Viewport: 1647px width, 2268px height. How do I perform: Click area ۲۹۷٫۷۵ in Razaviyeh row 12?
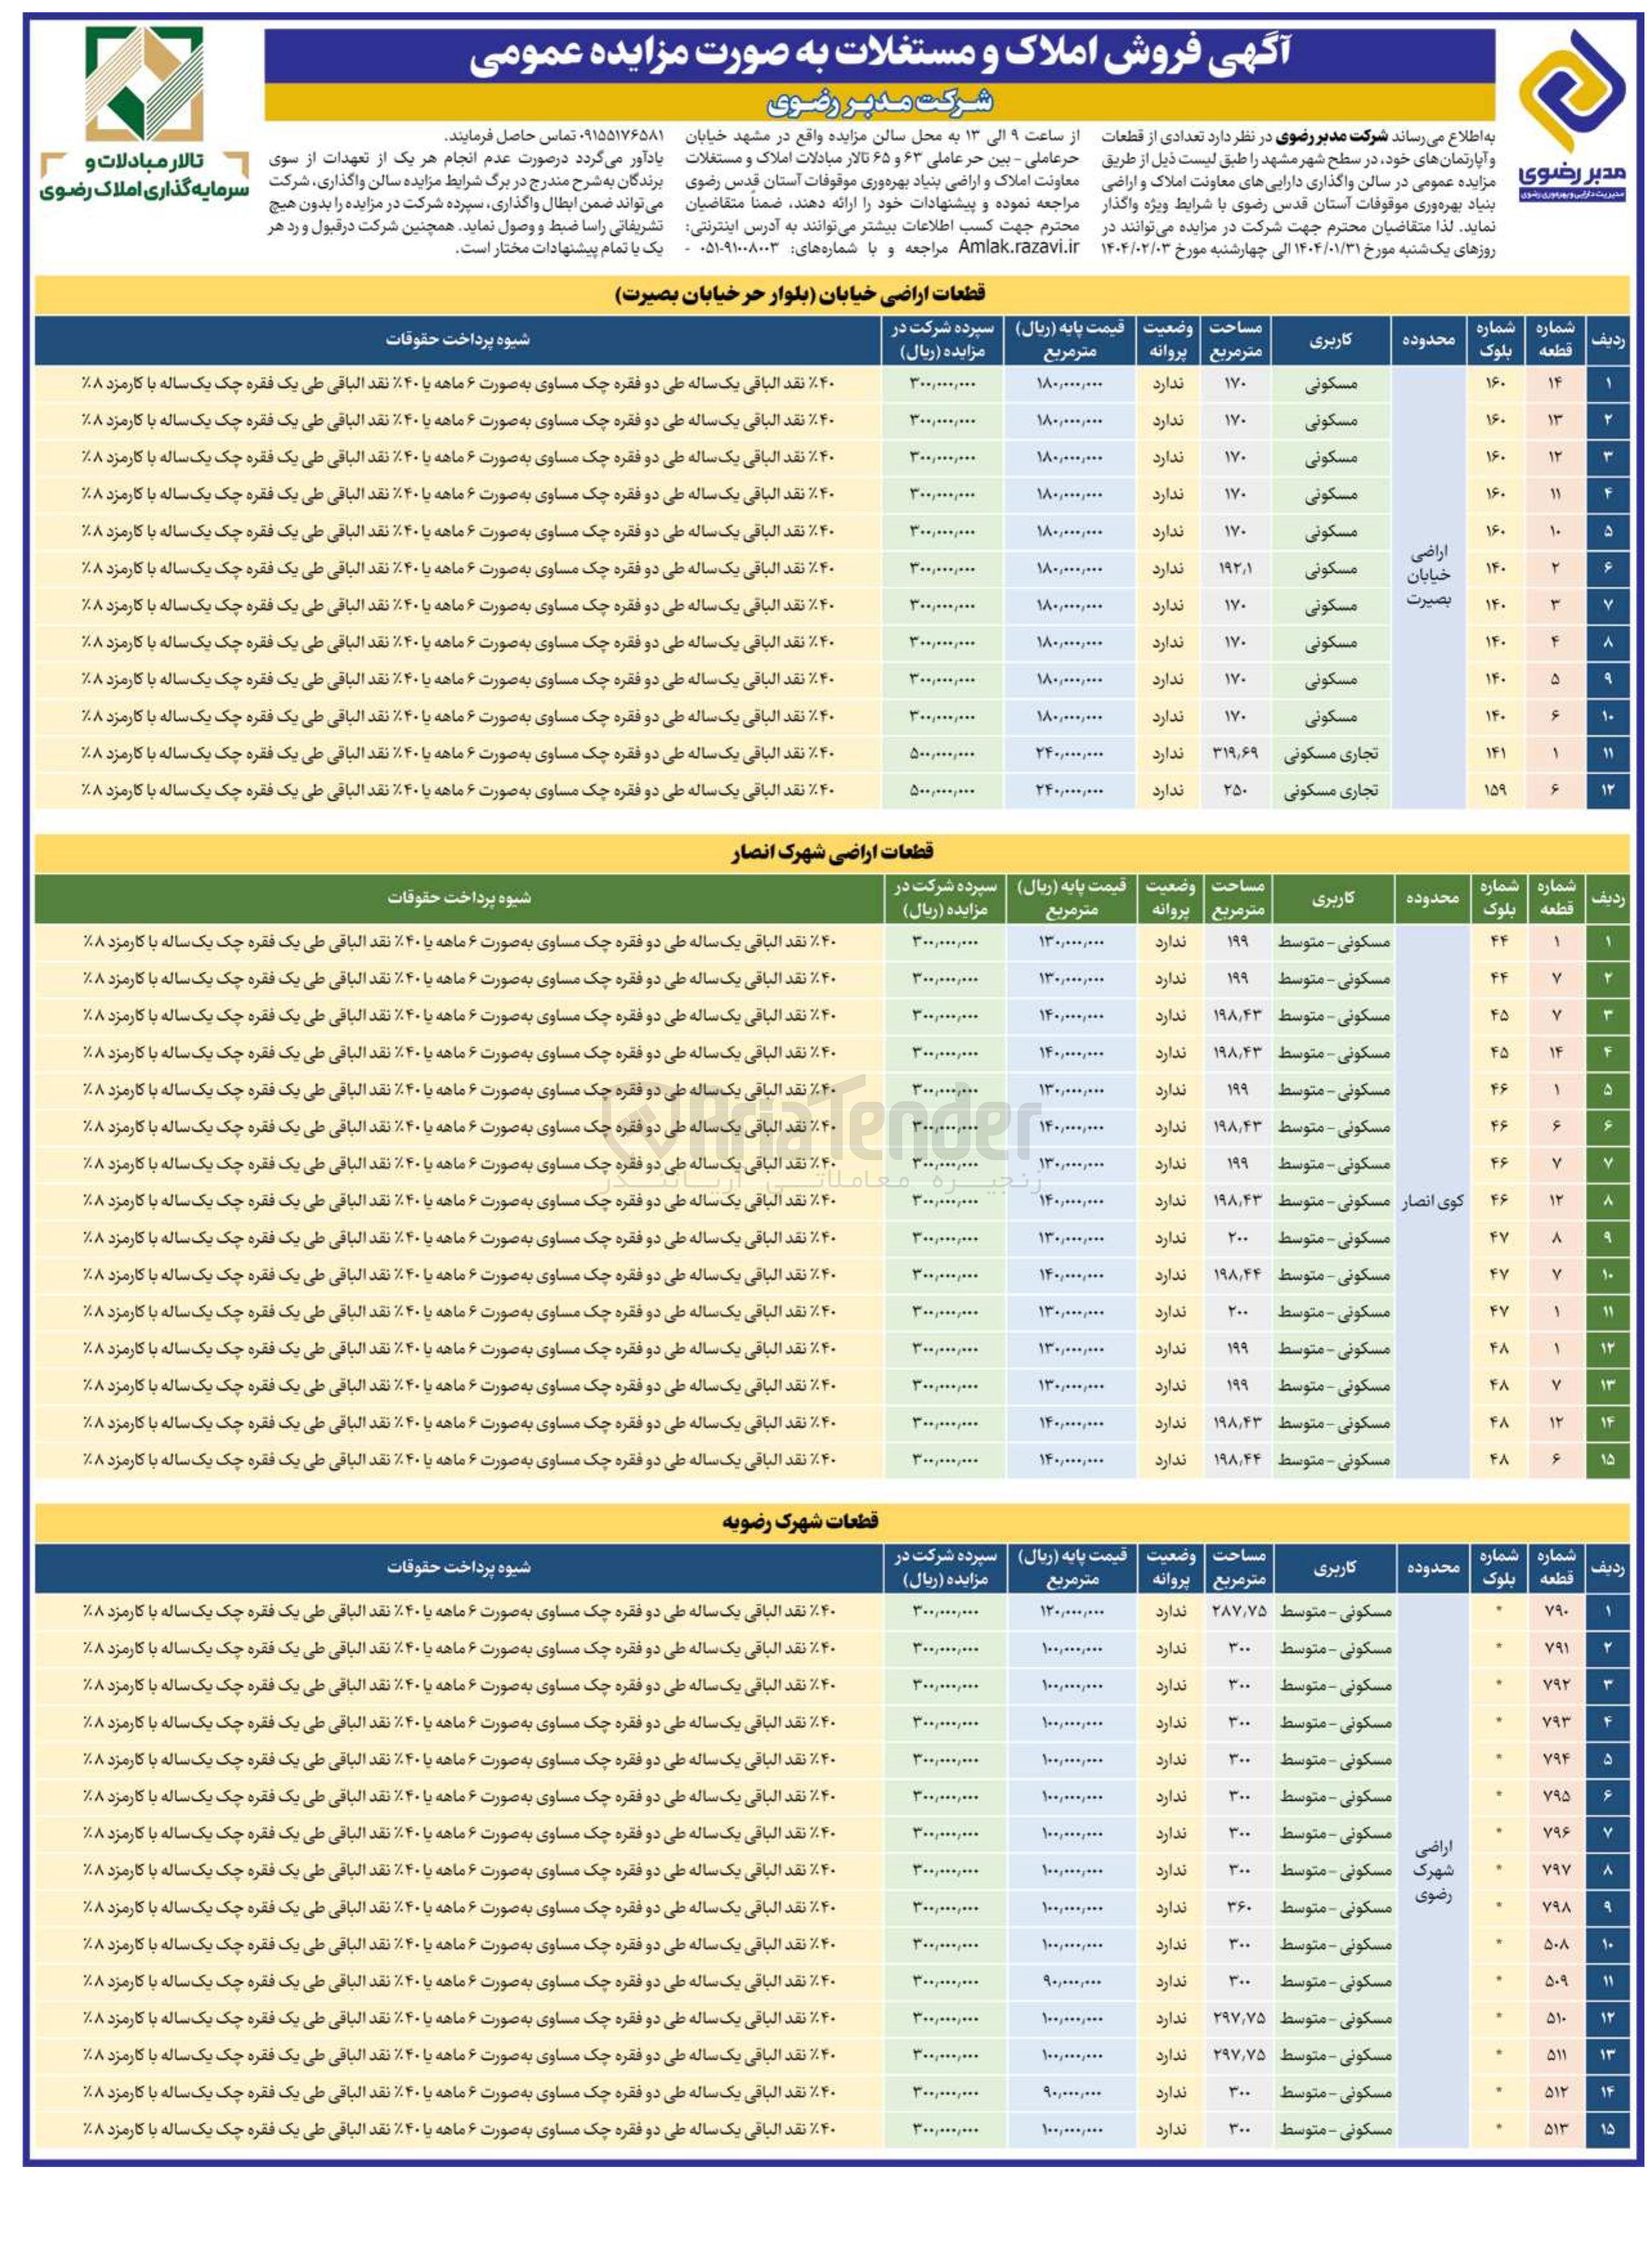pos(1239,2019)
